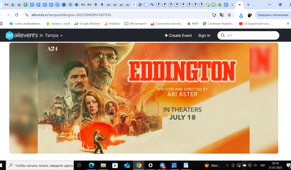Open the notification center icon
This screenshot has height=170, width=291.
[288, 165]
